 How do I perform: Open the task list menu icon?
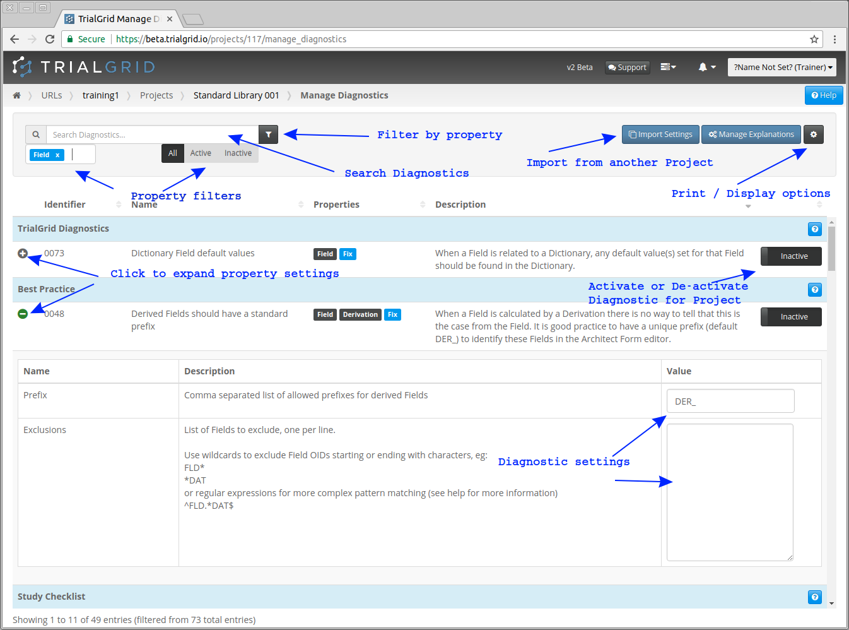668,67
